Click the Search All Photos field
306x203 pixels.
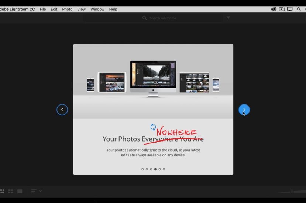point(153,18)
